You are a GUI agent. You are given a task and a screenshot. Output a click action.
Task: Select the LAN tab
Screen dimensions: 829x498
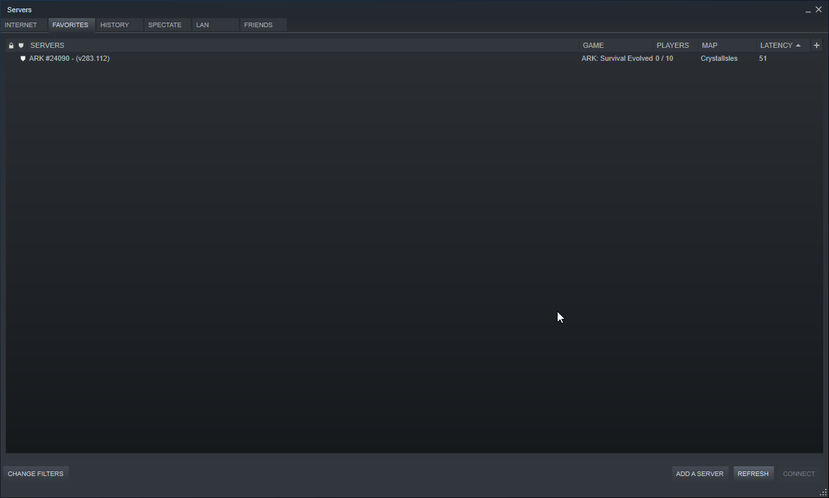(x=203, y=25)
